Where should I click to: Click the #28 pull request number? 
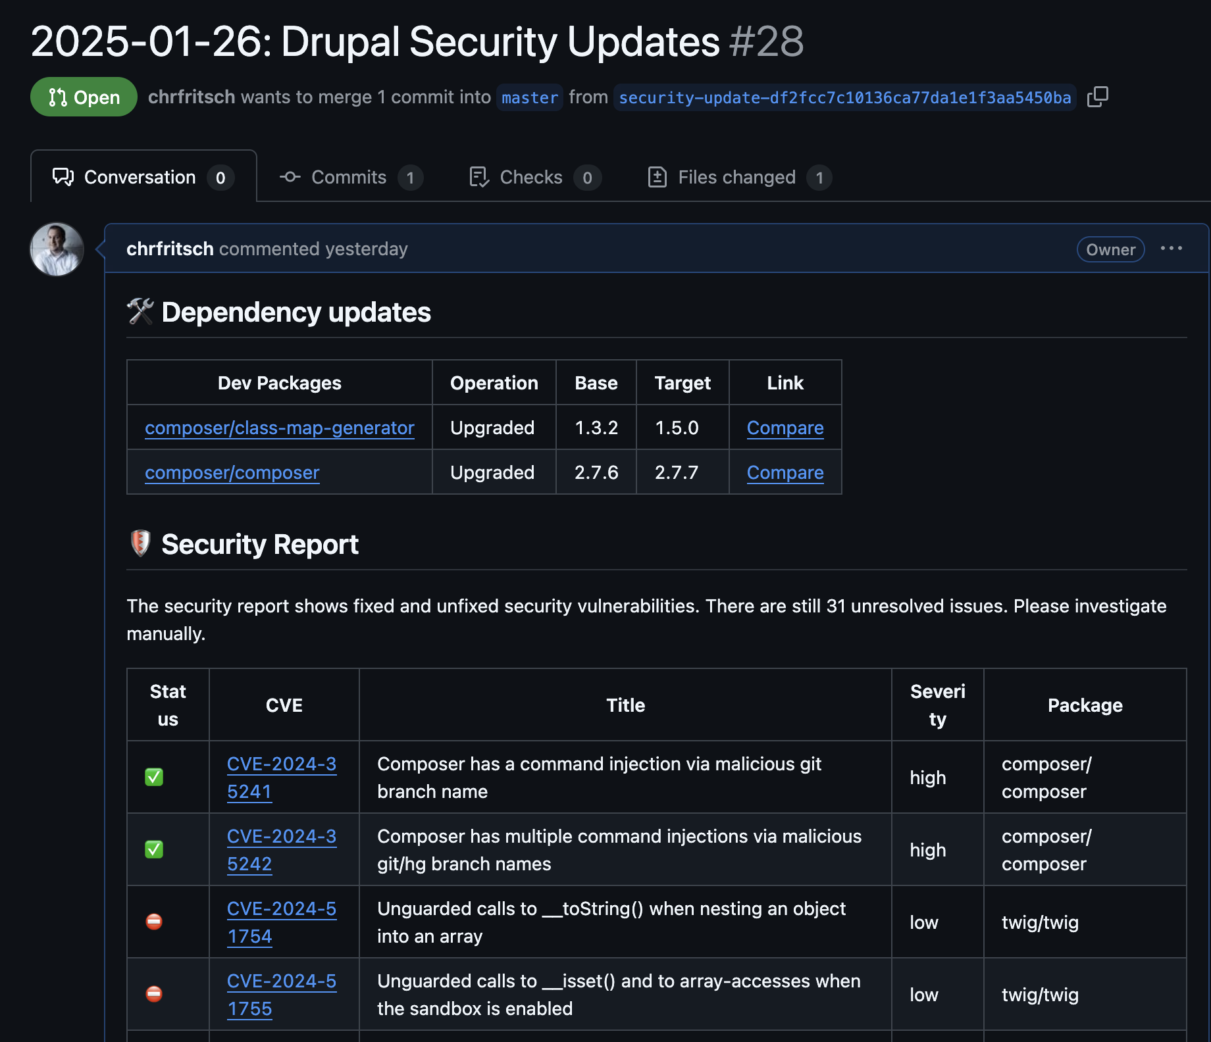coord(766,41)
